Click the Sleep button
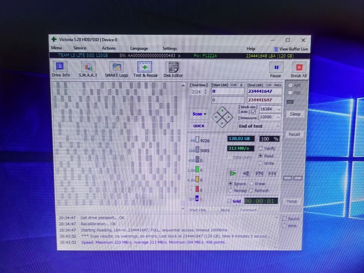The image size is (364, 273). coord(295,114)
